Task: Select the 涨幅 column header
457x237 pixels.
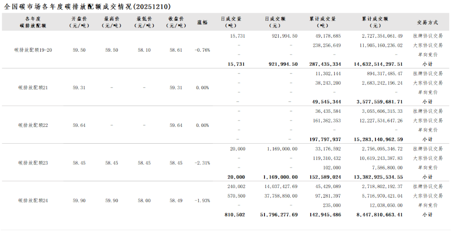Action: point(202,22)
